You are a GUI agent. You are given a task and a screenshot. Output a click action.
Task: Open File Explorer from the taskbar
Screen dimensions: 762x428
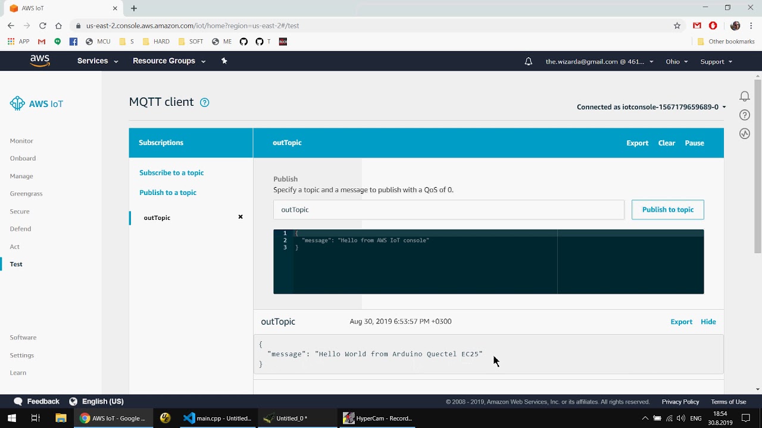(60, 418)
